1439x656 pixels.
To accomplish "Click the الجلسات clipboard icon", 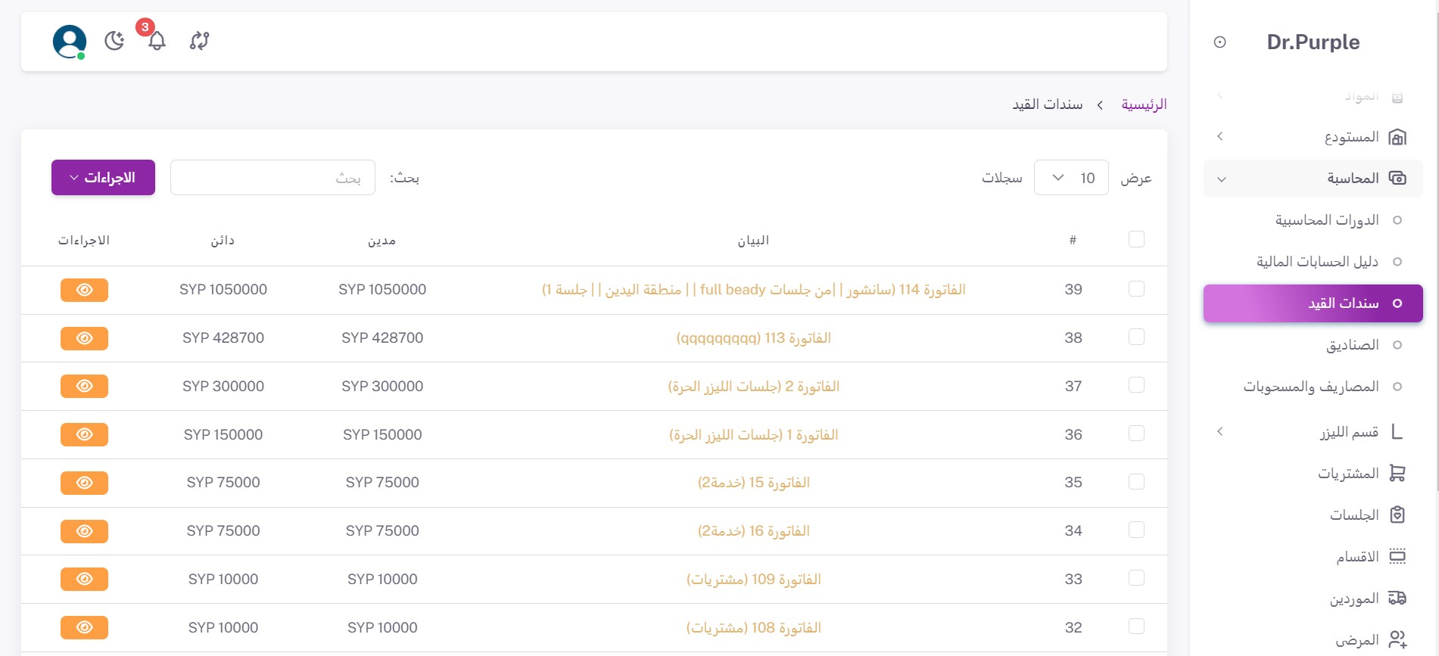I will 1397,515.
